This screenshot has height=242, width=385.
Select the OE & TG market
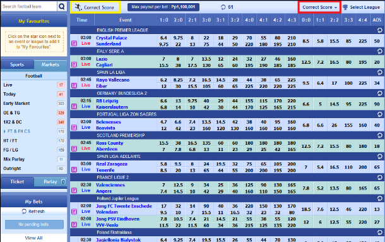coord(34,113)
